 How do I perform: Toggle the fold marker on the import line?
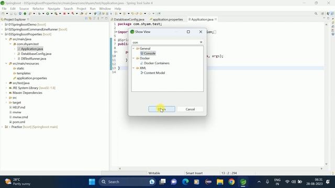[116, 32]
